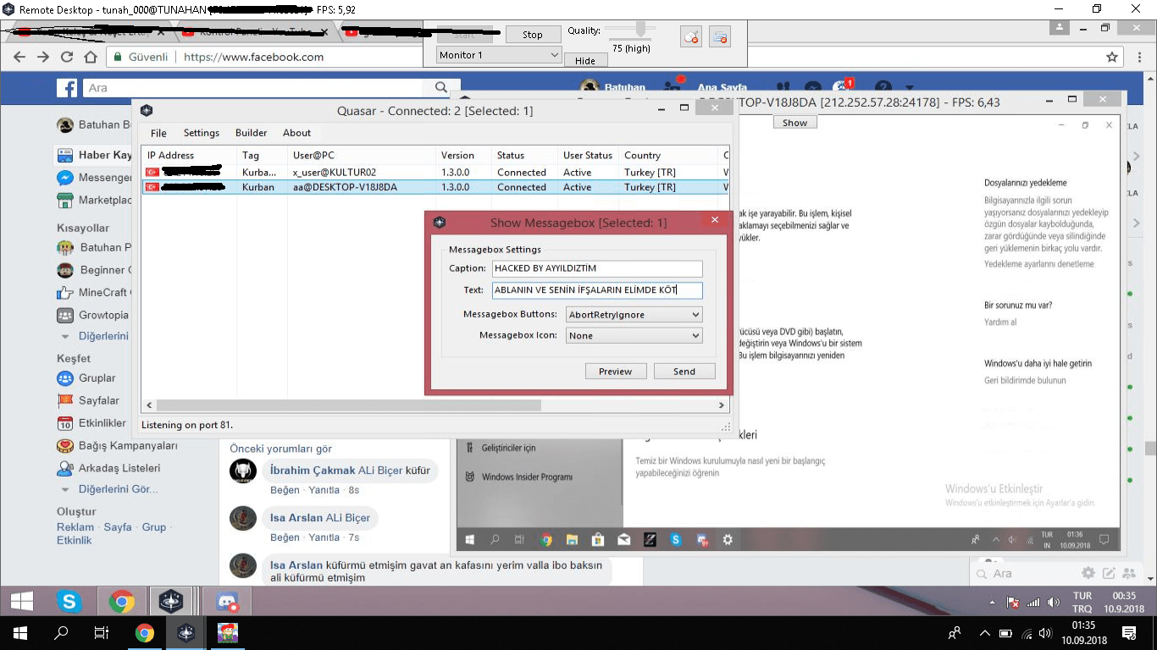The height and width of the screenshot is (650, 1157).
Task: Show hidden tray icons on the black taskbar
Action: pyautogui.click(x=984, y=633)
